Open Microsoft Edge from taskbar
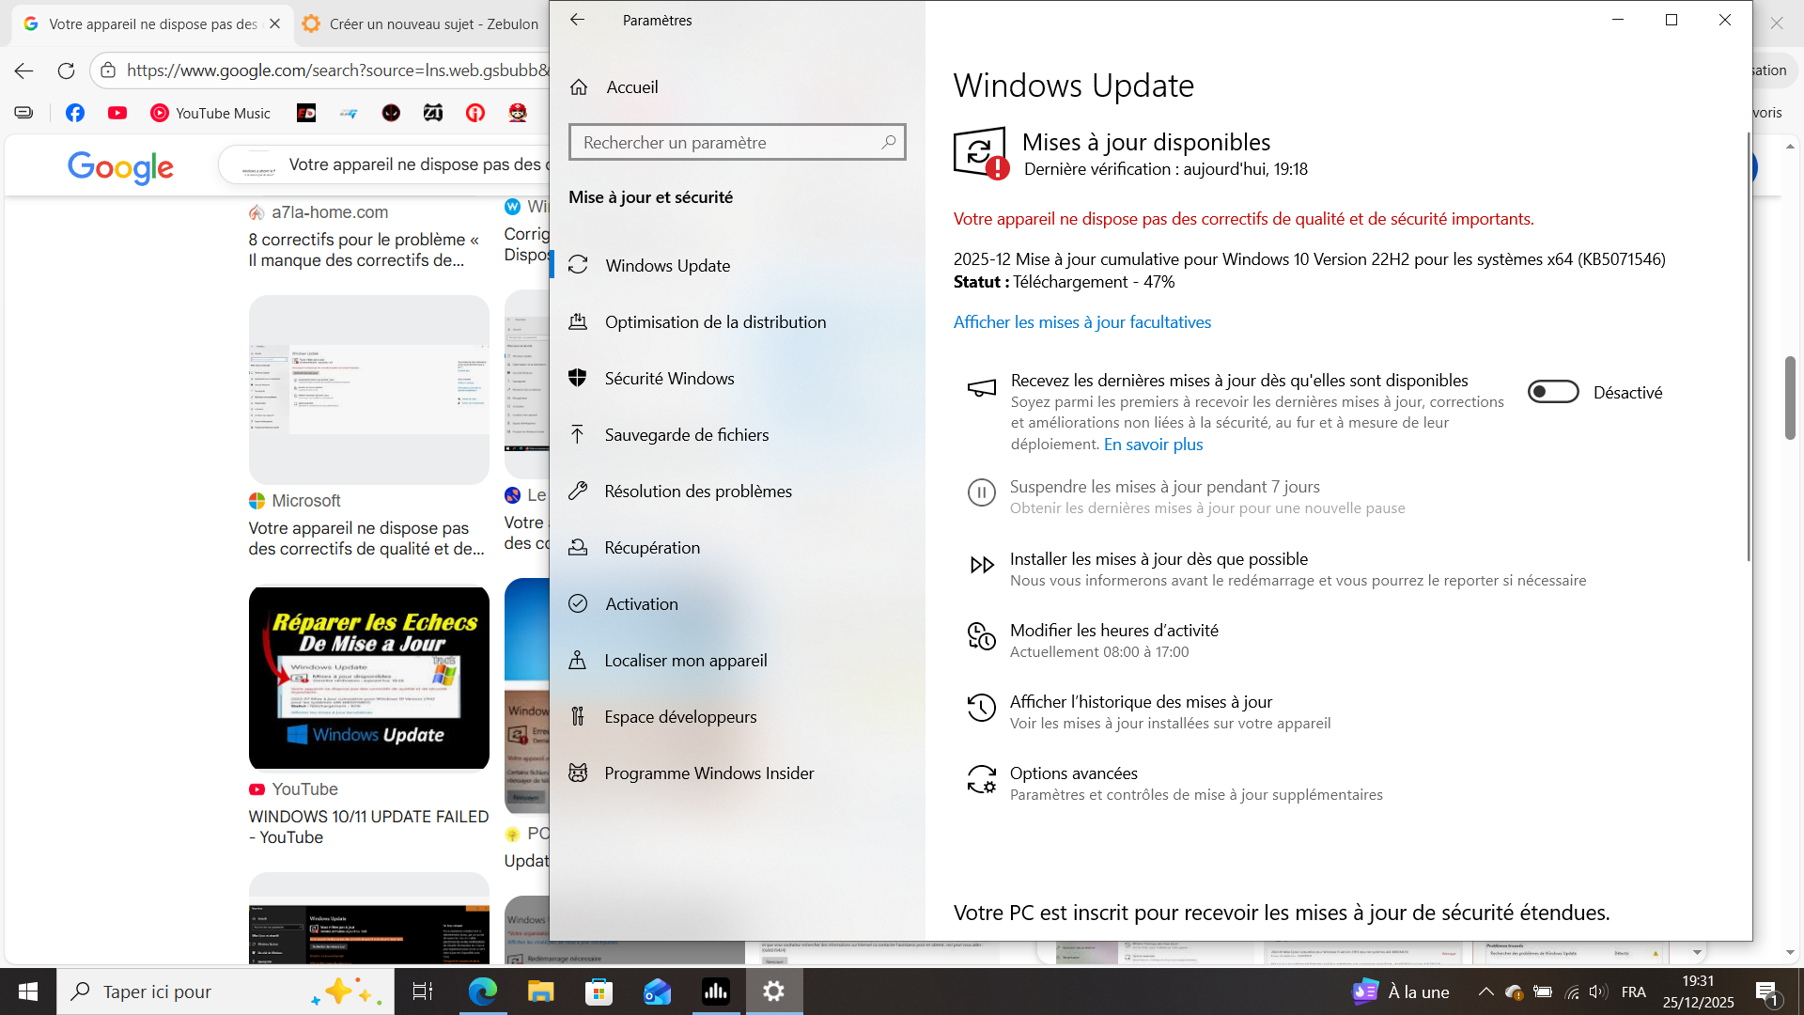 [483, 992]
